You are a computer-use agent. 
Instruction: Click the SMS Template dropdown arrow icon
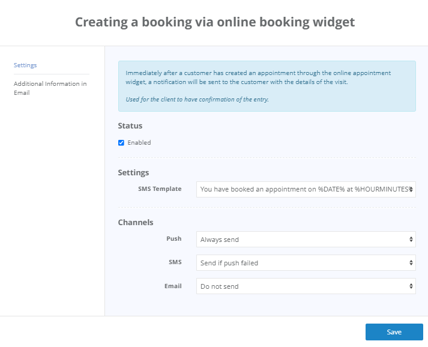coord(411,189)
